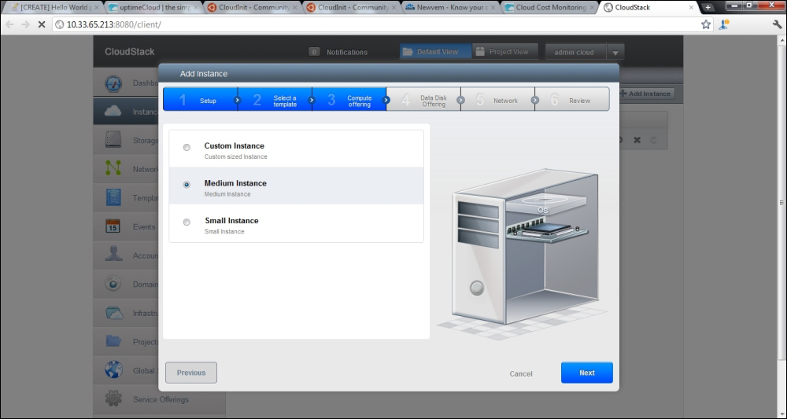Choose the Small Instance radio button
The width and height of the screenshot is (787, 419).
[x=187, y=222]
